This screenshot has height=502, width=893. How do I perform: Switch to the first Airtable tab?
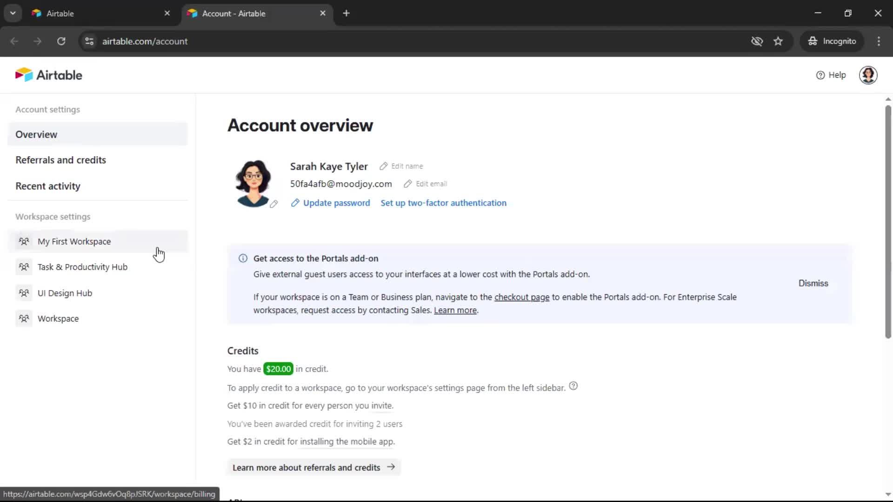[x=100, y=13]
